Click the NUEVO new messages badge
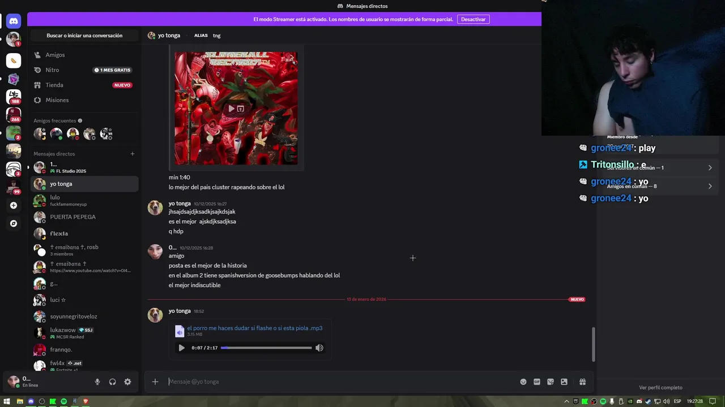The width and height of the screenshot is (725, 407). [577, 300]
